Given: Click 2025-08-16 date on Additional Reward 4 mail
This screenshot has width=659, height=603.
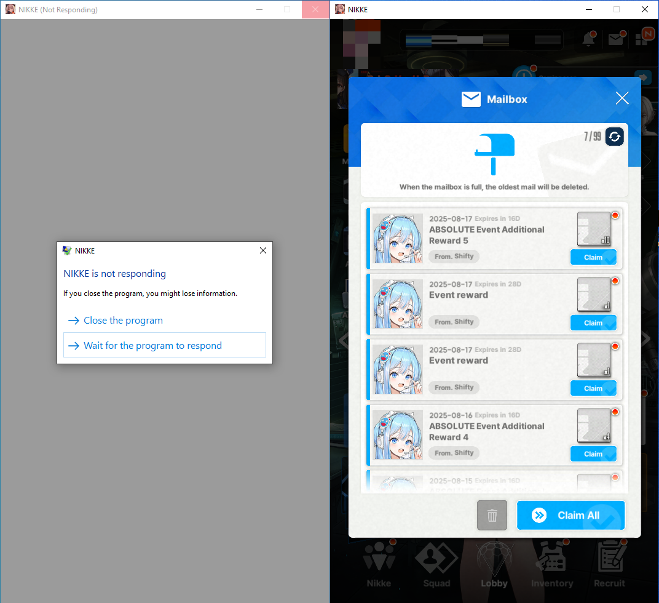Looking at the screenshot, I should (x=451, y=415).
